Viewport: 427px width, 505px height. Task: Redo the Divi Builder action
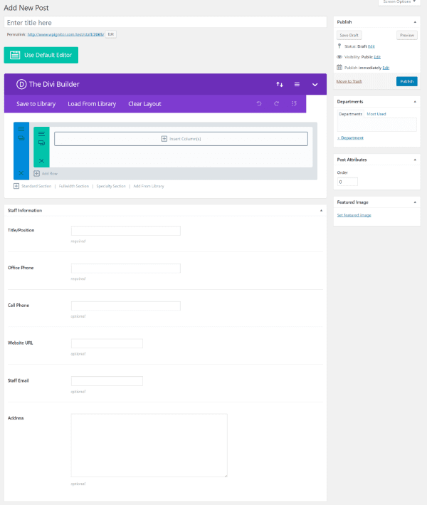[x=276, y=104]
